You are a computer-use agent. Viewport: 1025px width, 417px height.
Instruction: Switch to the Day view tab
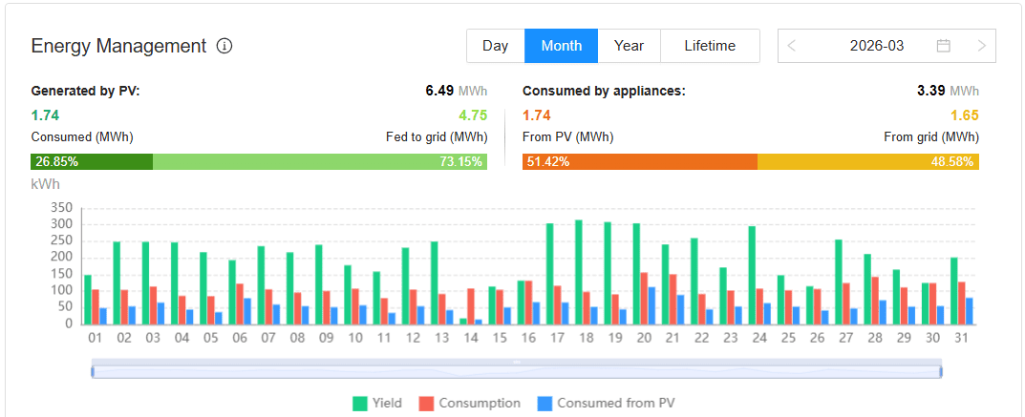(495, 46)
